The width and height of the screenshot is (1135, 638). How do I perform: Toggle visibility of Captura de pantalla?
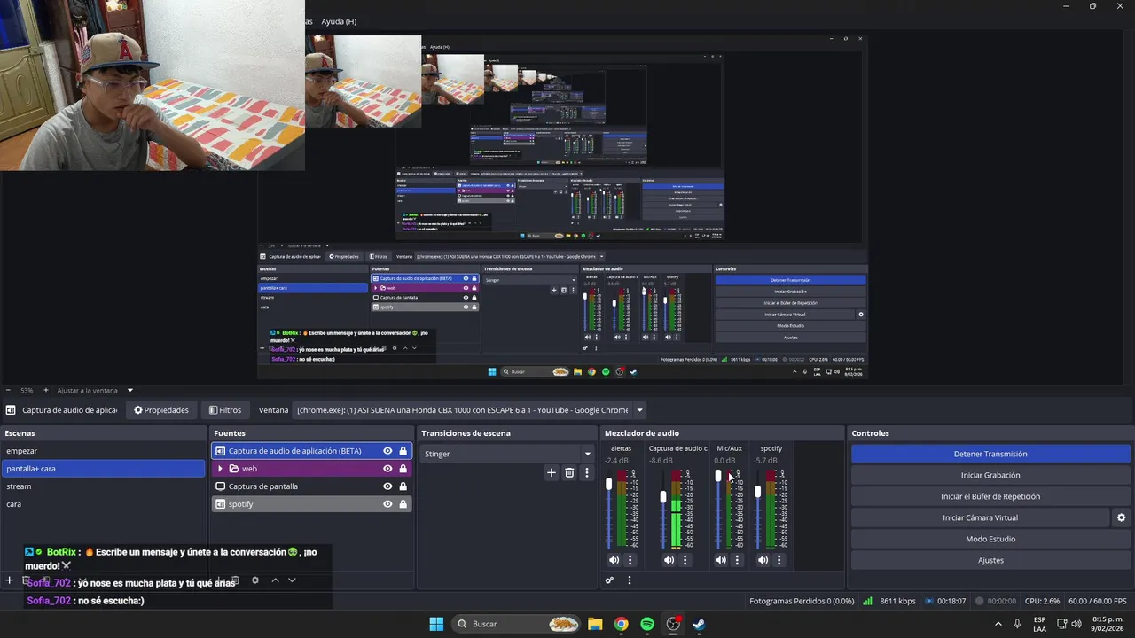tap(387, 486)
